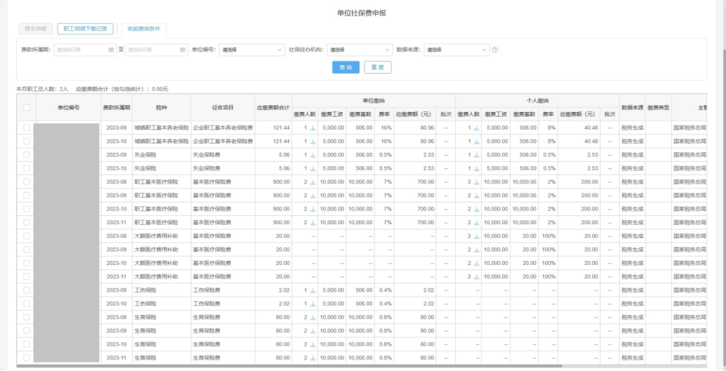Download 单位缴纳 employee list for 2023-10 生育保险
The width and height of the screenshot is (726, 371).
coord(313,344)
